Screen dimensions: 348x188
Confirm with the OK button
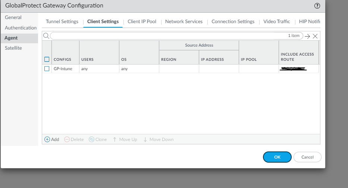coord(277,157)
